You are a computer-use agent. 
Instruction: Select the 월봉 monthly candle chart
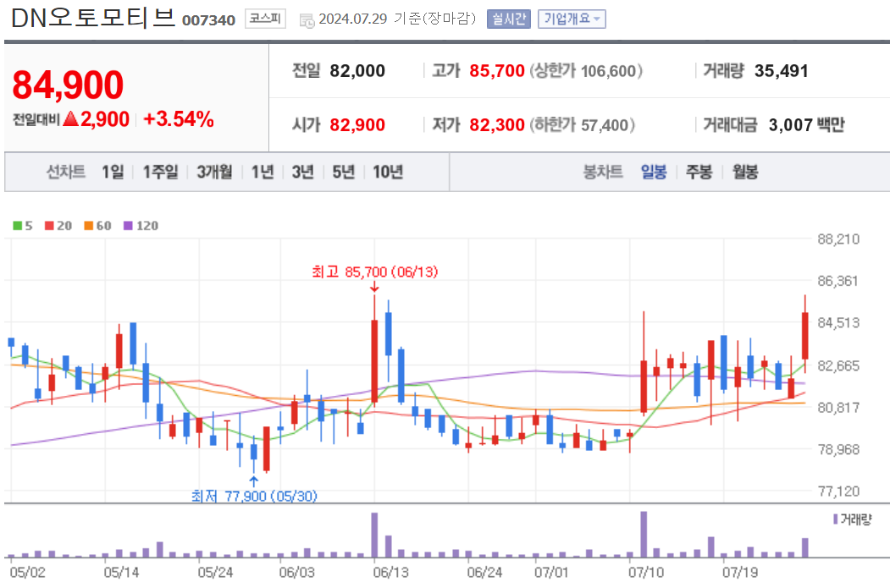[x=744, y=172]
